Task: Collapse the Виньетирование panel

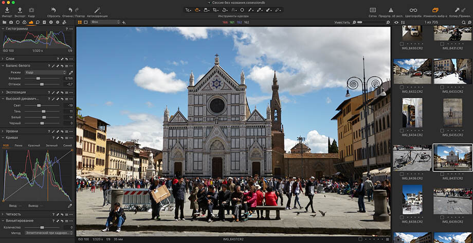Action: [3, 221]
